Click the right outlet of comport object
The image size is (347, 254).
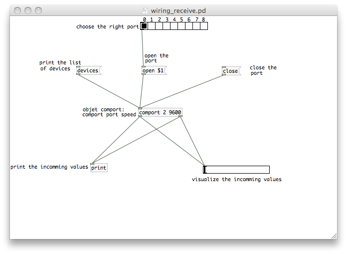180,116
